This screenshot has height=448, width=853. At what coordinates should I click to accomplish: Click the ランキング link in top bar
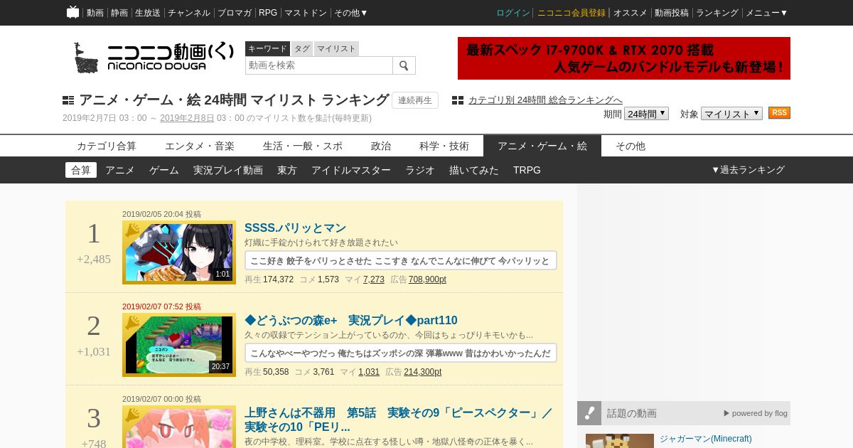pos(717,13)
